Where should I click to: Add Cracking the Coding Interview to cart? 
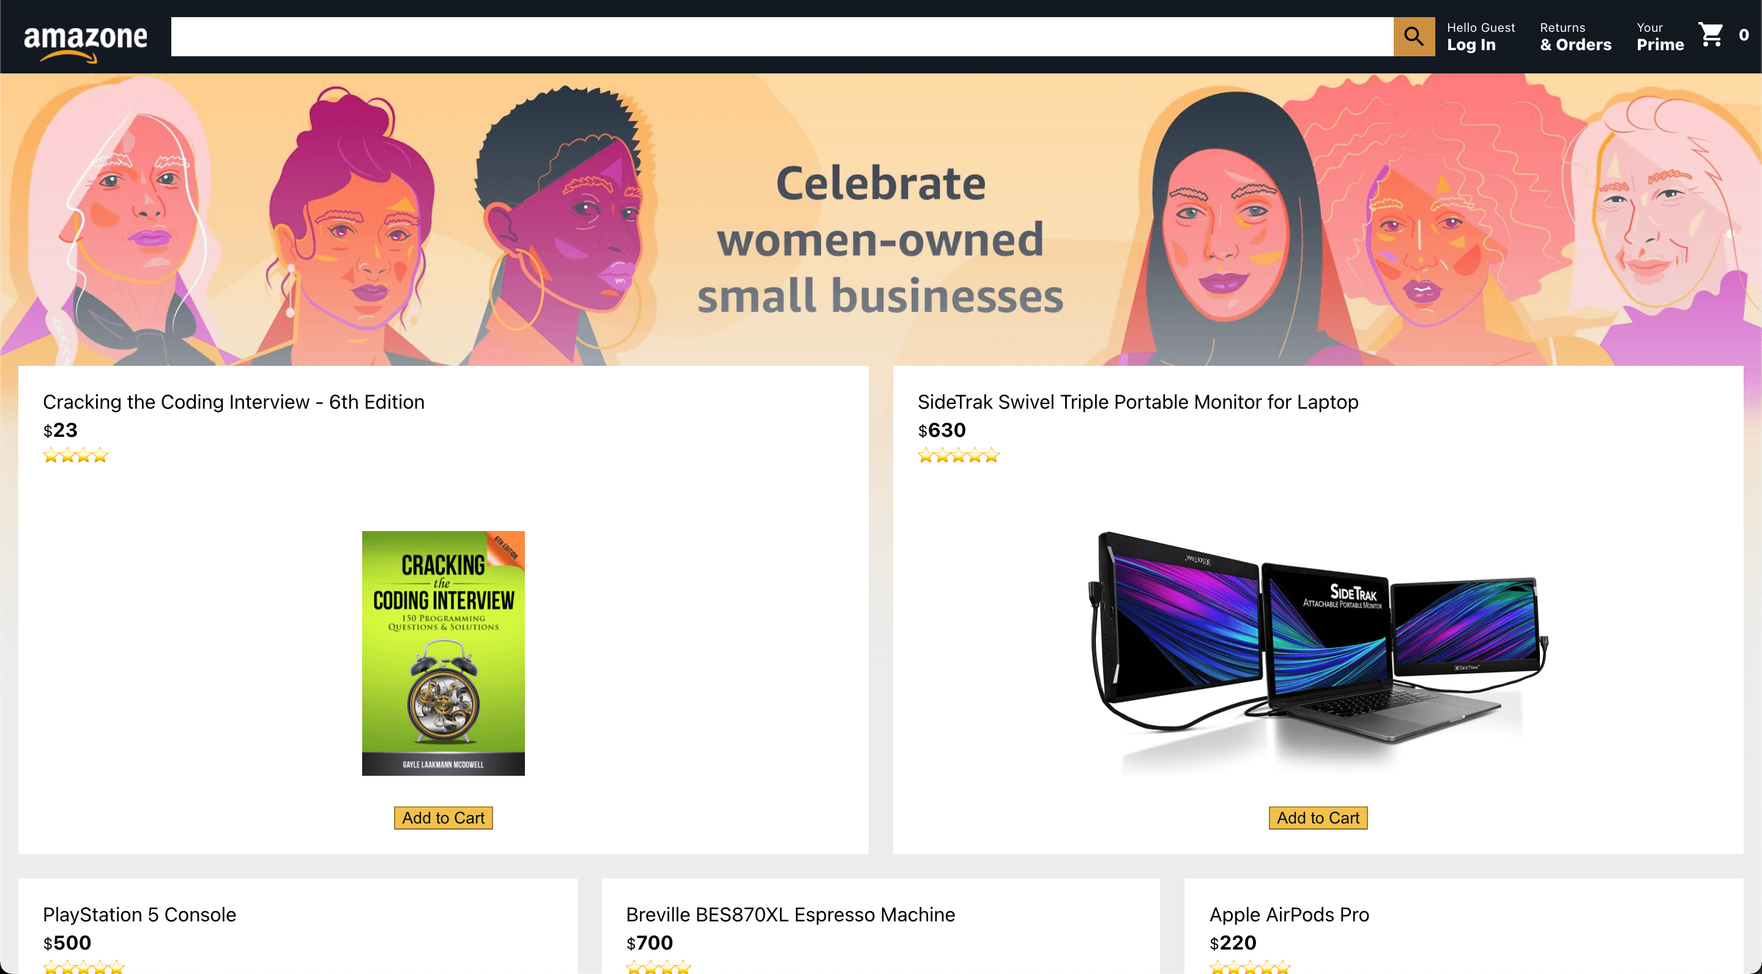pyautogui.click(x=443, y=817)
